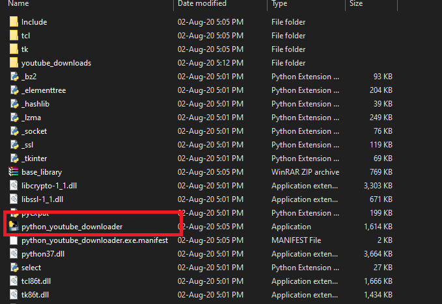
Task: Select the _tkinter extension file icon
Action: [x=14, y=158]
